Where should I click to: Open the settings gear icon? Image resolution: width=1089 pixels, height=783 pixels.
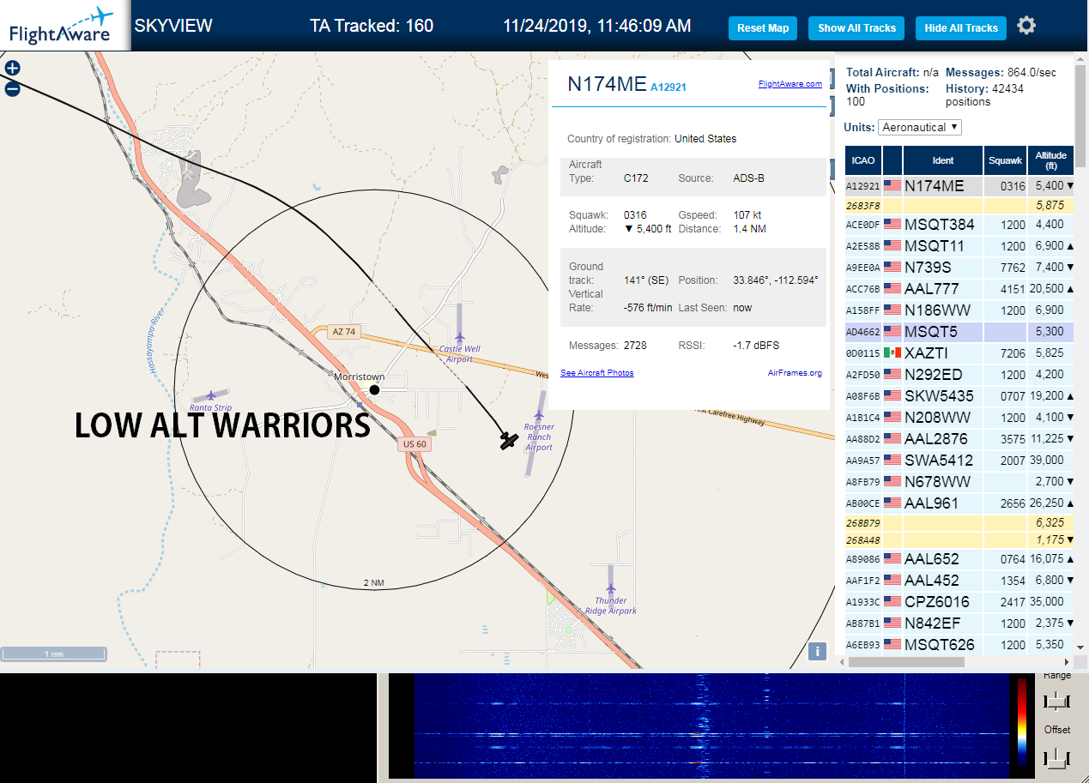click(x=1026, y=26)
